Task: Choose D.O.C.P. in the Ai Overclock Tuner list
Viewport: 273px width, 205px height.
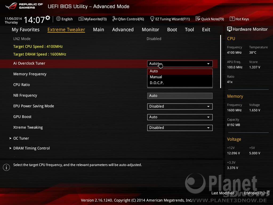Action: point(180,83)
